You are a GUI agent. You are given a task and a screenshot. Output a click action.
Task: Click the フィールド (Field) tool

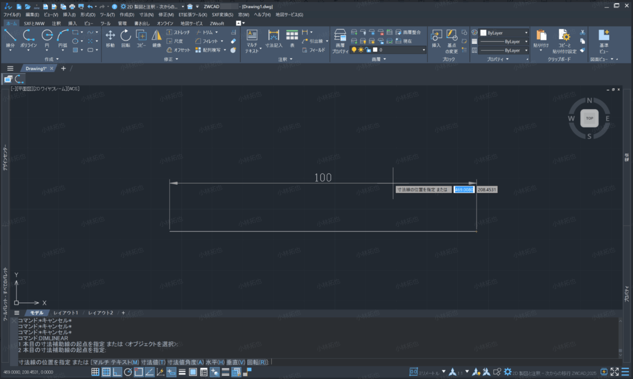coord(313,50)
